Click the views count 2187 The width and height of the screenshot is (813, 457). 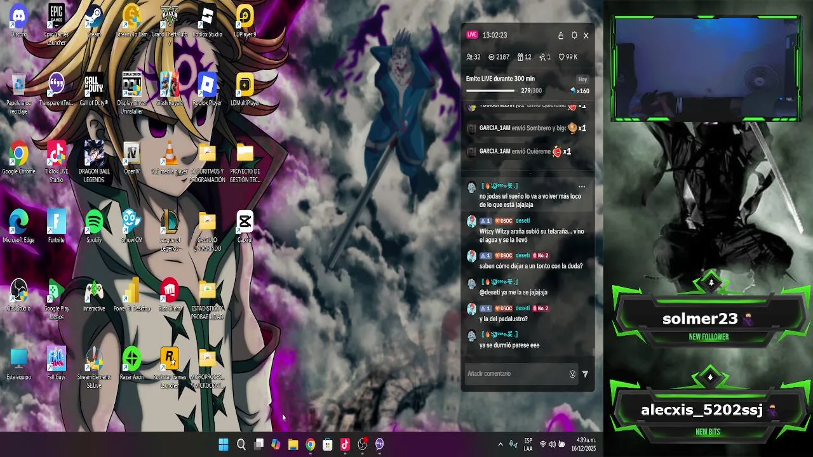point(499,57)
